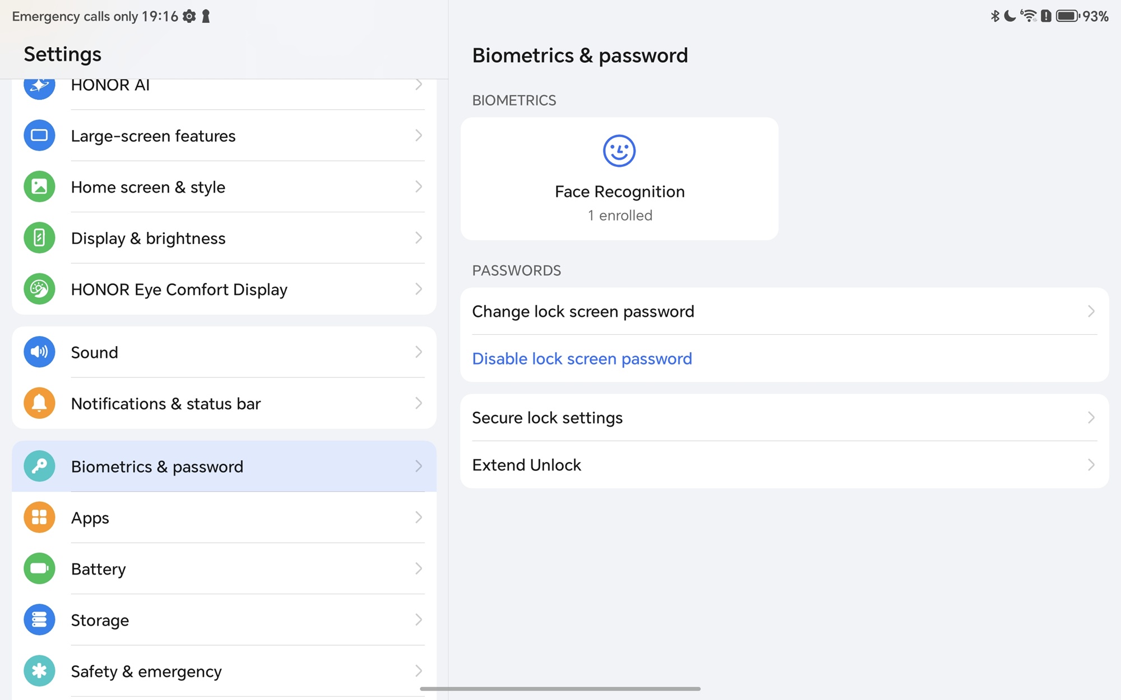This screenshot has width=1121, height=700.
Task: Tap the Storage disk icon
Action: [39, 620]
